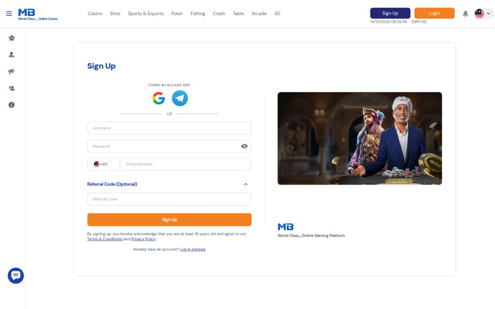Open Terms & Conditions link
Image resolution: width=495 pixels, height=309 pixels.
105,239
